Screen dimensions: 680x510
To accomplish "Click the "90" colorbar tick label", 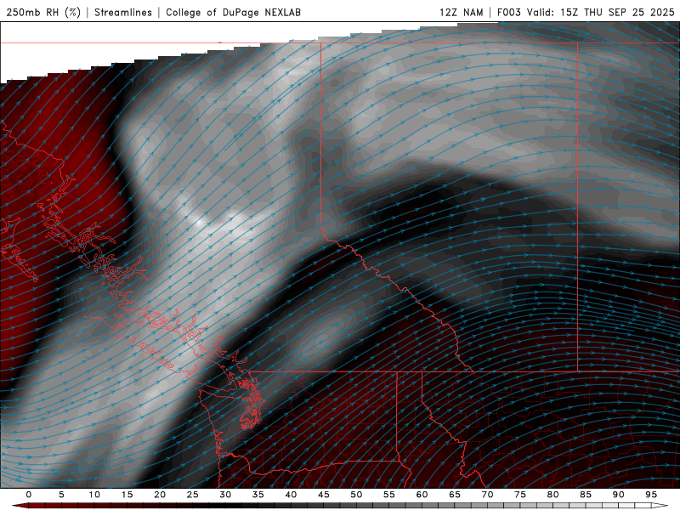I will [618, 495].
